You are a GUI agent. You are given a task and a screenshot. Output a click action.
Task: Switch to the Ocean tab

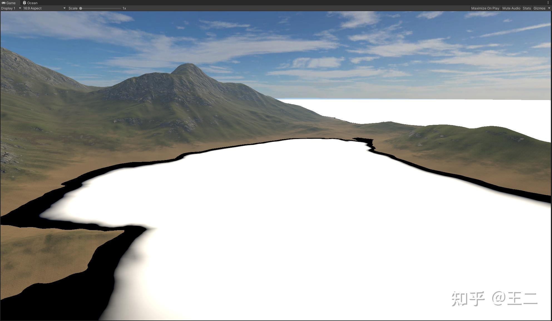[32, 3]
